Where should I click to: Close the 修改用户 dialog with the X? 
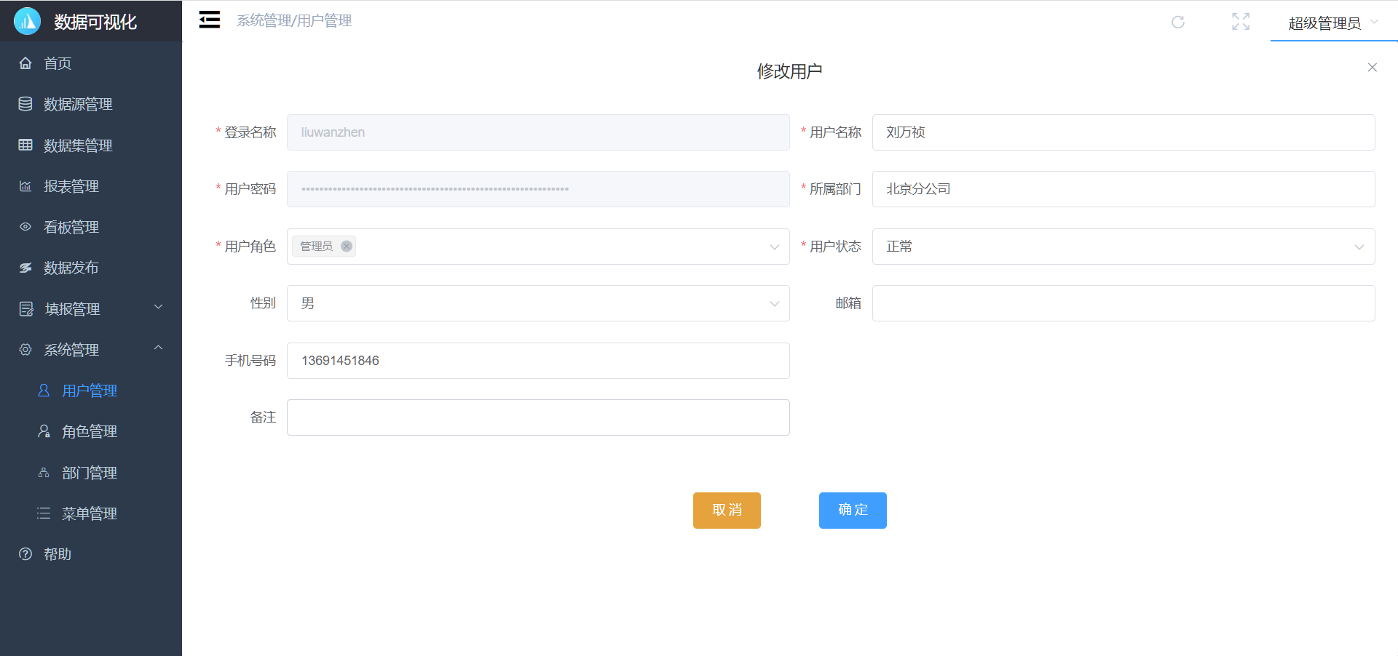(x=1372, y=67)
